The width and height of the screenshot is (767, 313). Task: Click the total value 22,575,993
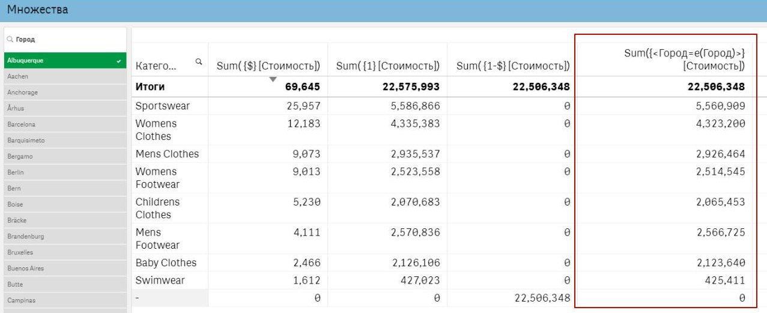(411, 87)
